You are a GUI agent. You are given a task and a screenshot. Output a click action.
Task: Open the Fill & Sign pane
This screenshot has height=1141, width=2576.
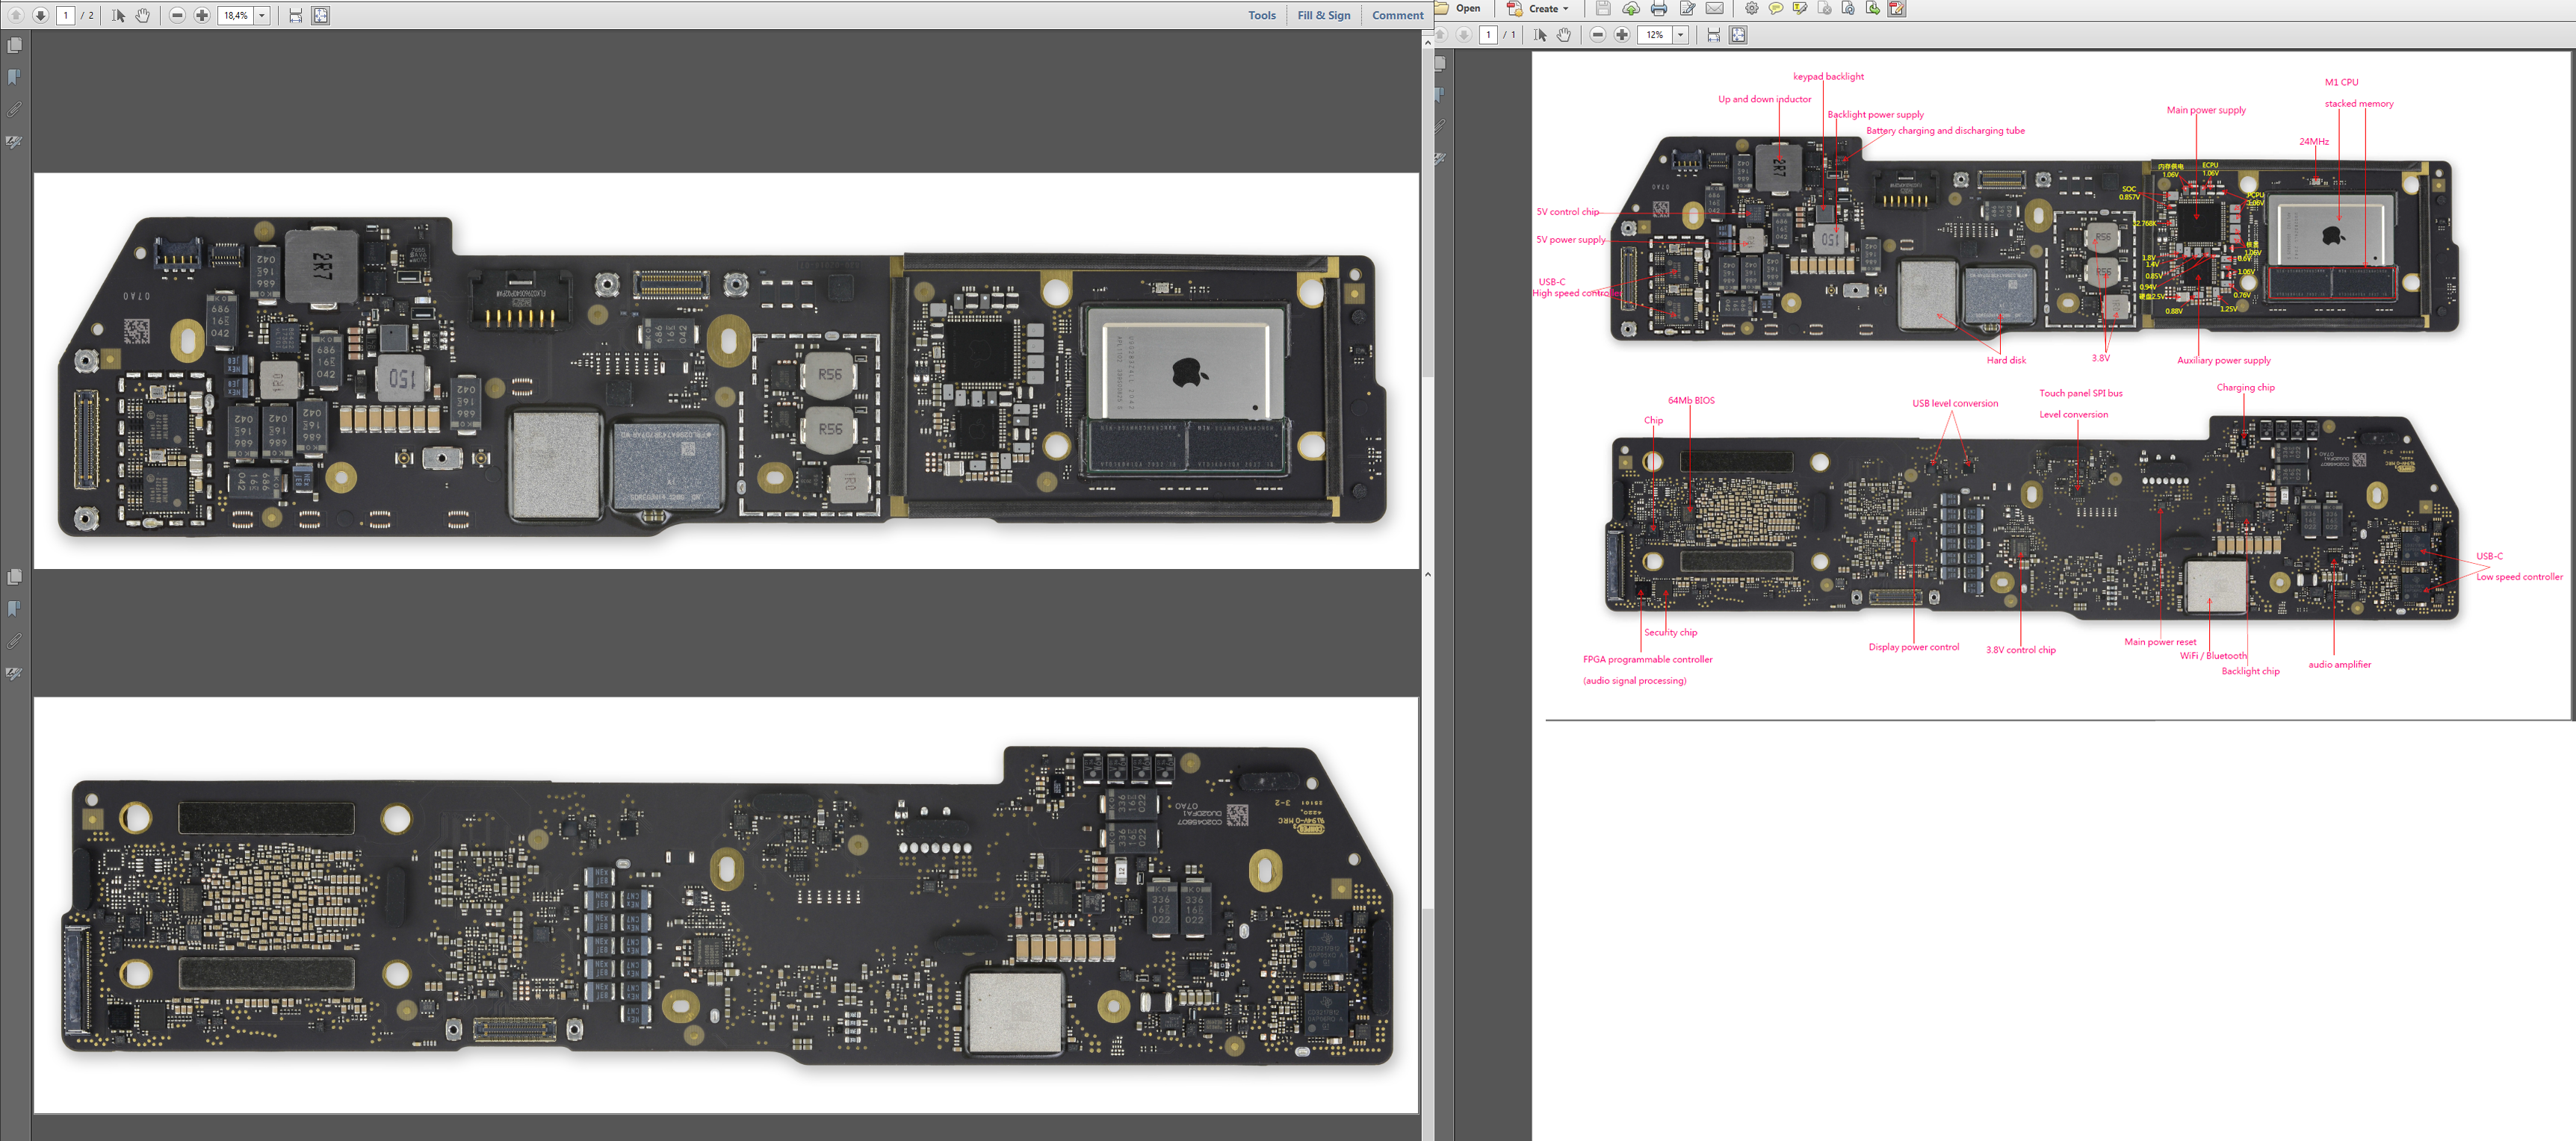[1323, 15]
